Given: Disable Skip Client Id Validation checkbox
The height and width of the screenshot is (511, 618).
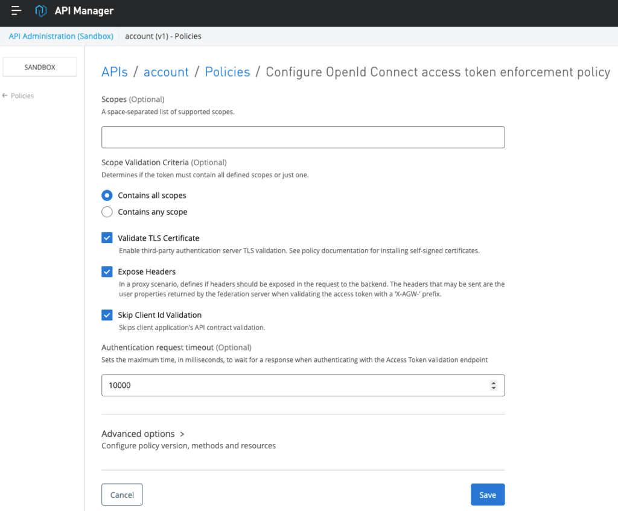Looking at the screenshot, I should pos(107,315).
